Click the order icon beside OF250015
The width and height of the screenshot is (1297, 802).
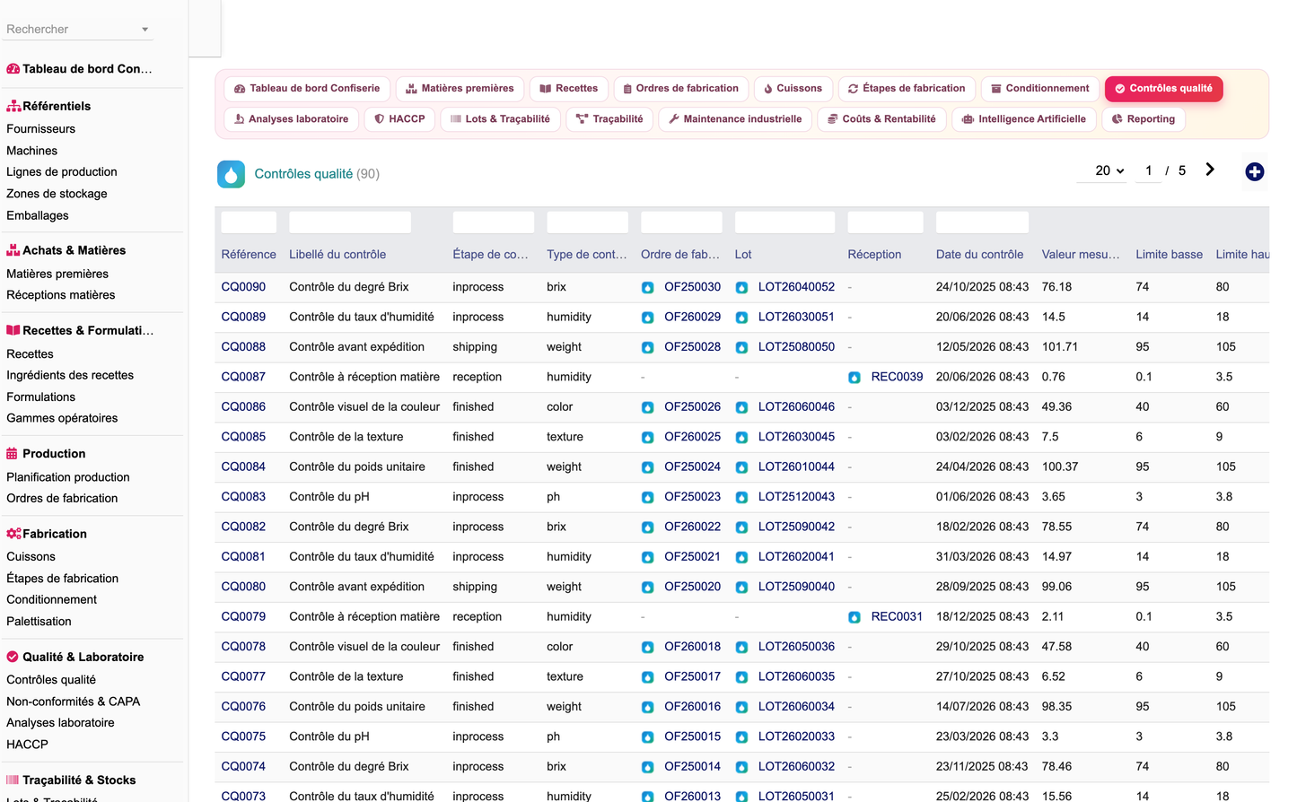pyautogui.click(x=647, y=737)
